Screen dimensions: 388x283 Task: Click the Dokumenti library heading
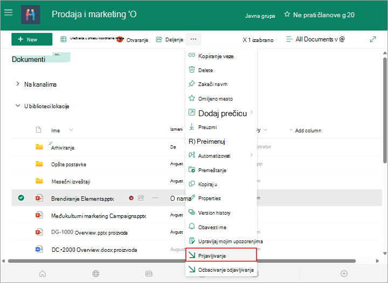point(29,59)
